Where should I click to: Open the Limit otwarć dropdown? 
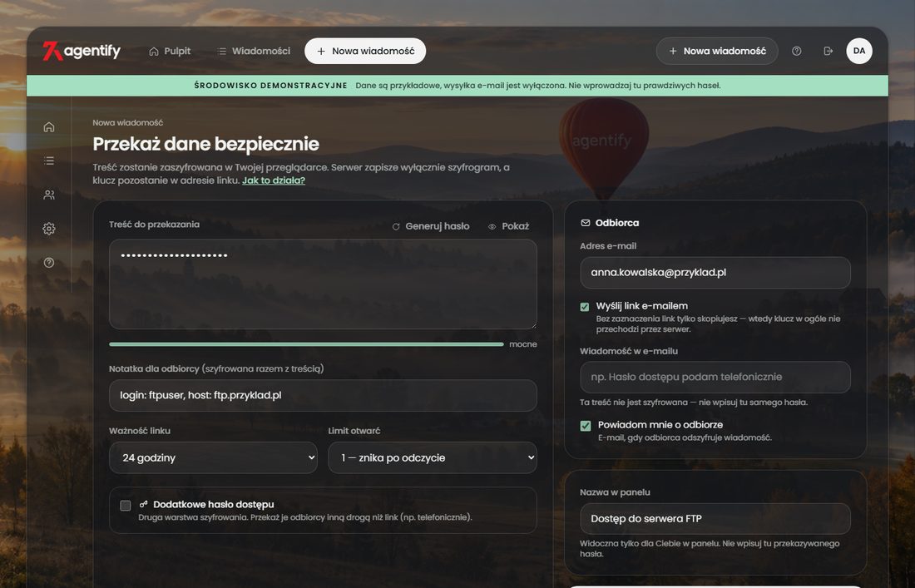433,458
